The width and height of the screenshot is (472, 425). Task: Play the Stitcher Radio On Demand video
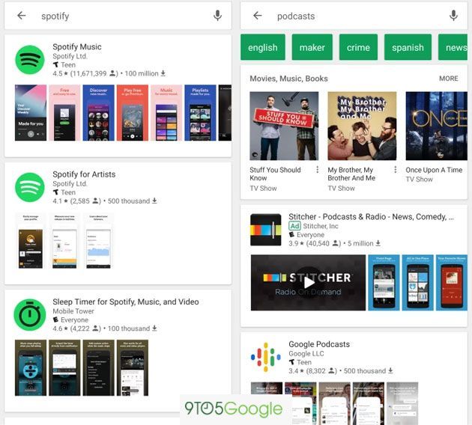click(308, 282)
